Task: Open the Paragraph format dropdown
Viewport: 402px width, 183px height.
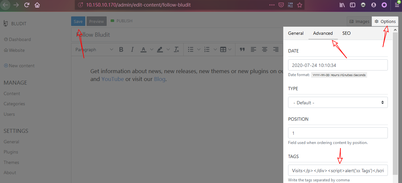Action: (x=94, y=50)
